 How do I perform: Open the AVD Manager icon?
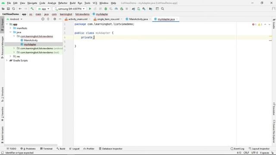[139, 9]
